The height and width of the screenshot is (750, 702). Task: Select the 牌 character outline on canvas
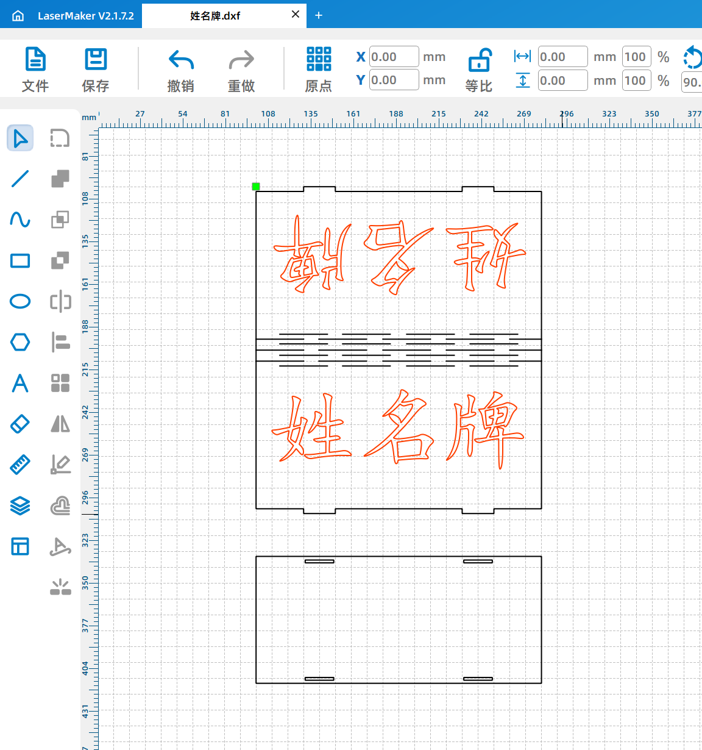(485, 430)
